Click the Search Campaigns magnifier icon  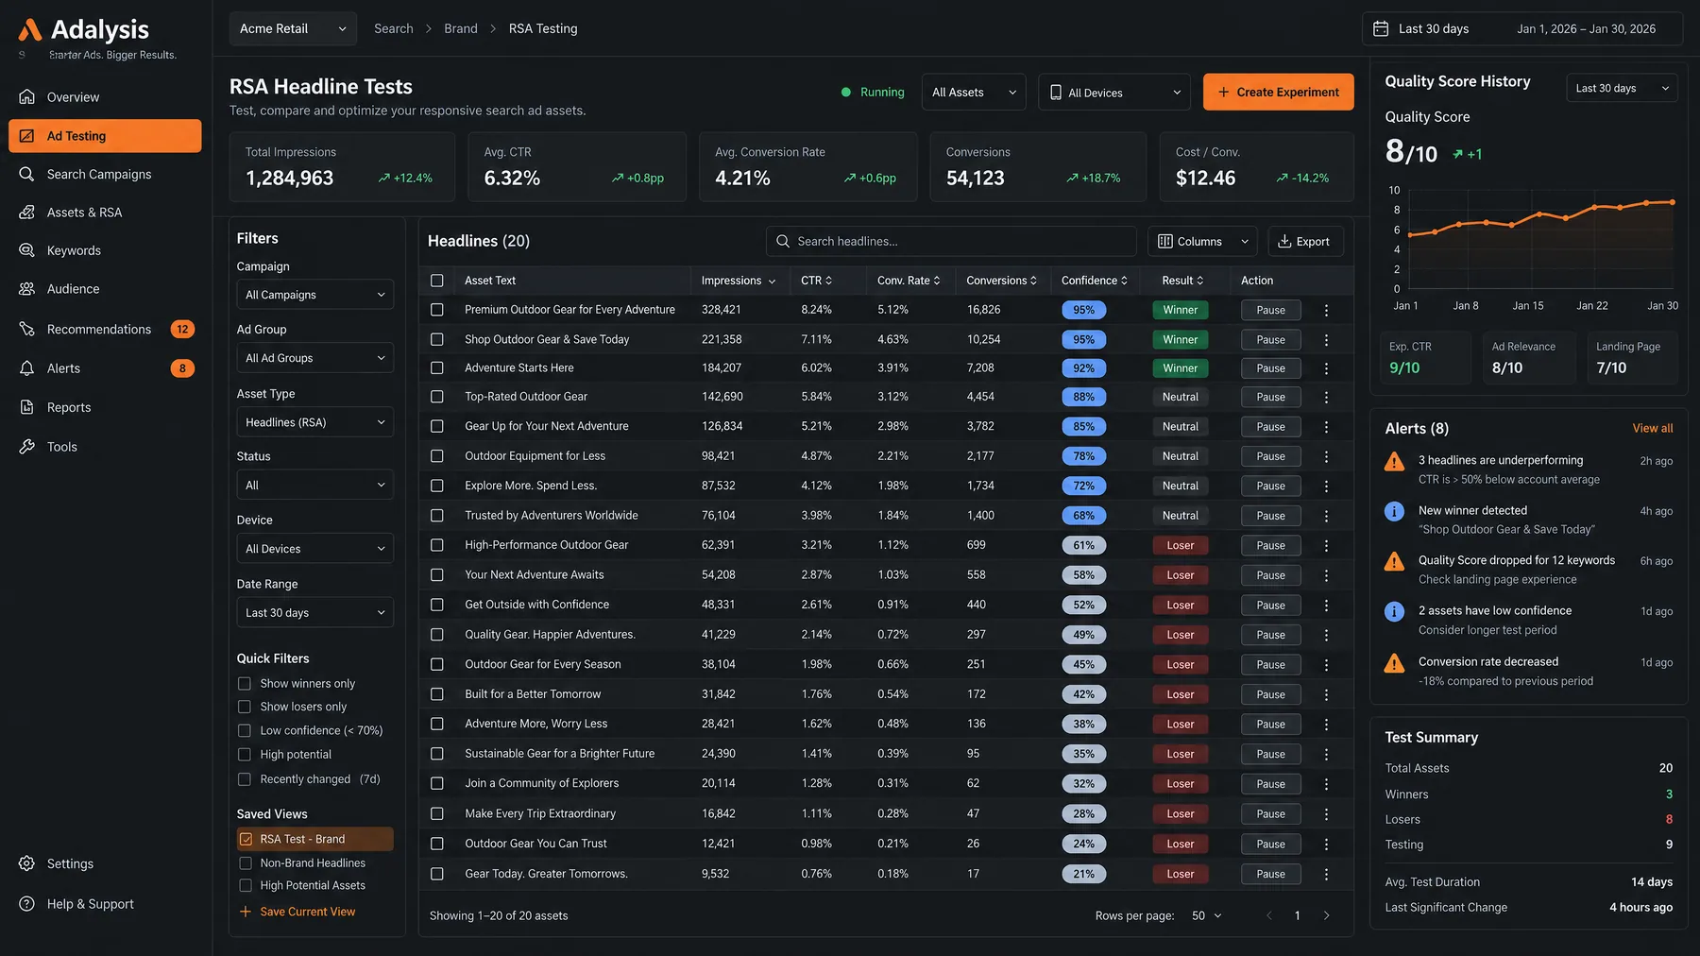click(x=27, y=174)
